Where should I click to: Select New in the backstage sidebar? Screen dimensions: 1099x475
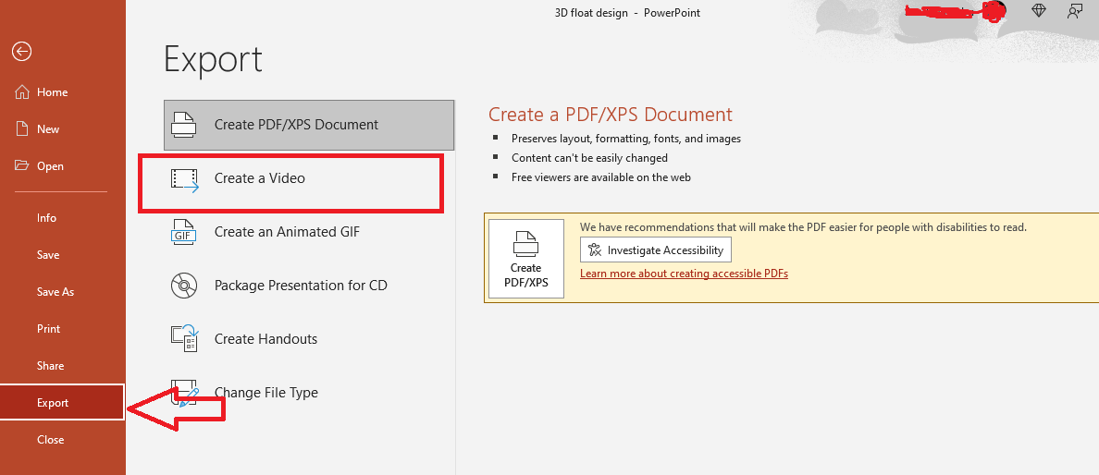(x=63, y=128)
